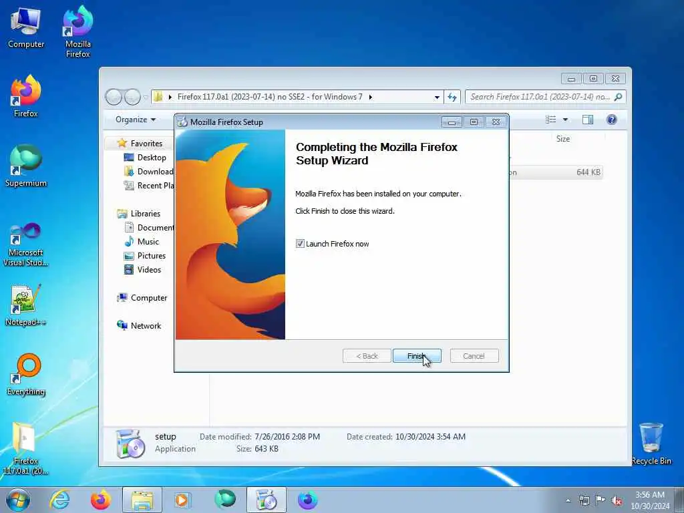Click the Explorer back navigation button

coord(114,97)
